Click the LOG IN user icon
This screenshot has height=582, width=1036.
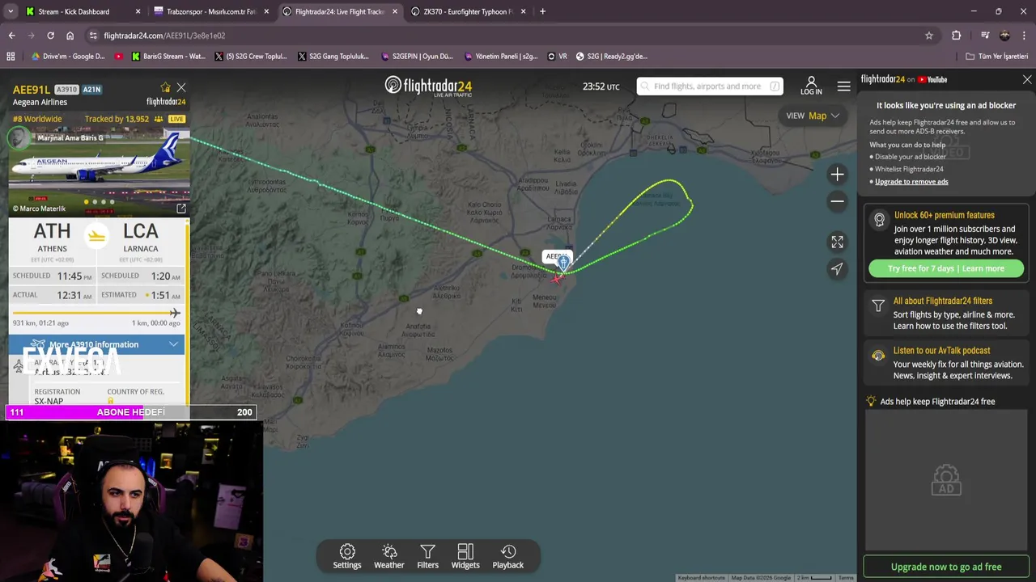click(x=811, y=86)
